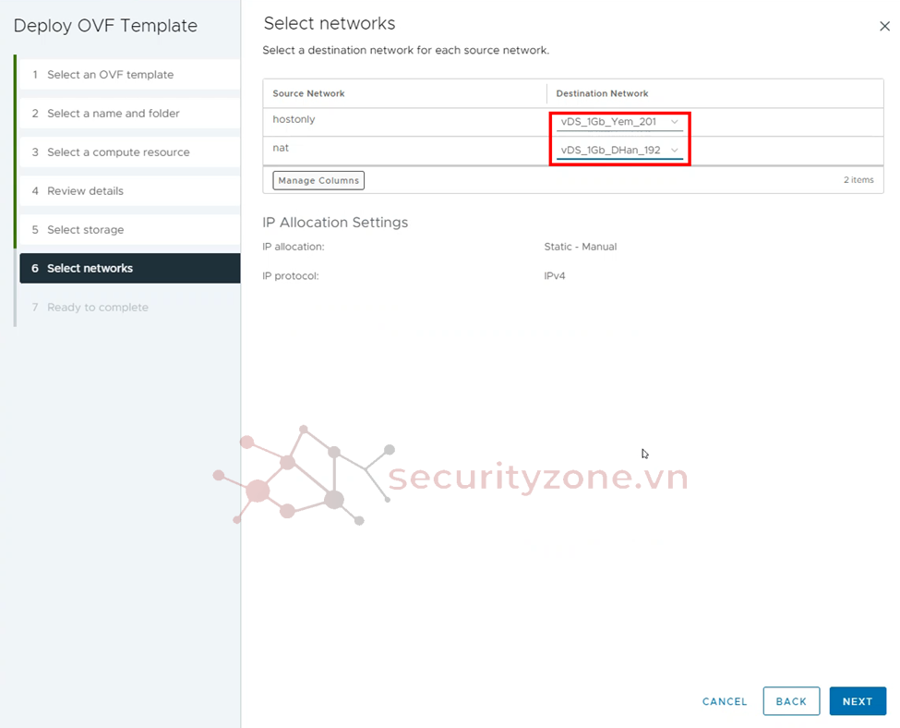
Task: Open step 3 Select a compute resource
Action: coord(118,152)
